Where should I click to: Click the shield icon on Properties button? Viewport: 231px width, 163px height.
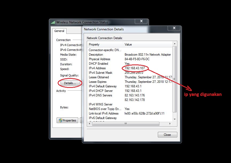click(x=61, y=120)
